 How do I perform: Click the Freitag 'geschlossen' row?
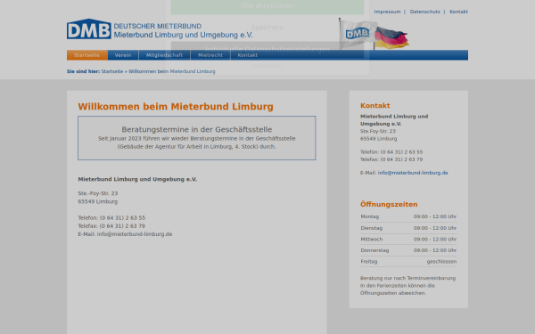click(x=408, y=262)
